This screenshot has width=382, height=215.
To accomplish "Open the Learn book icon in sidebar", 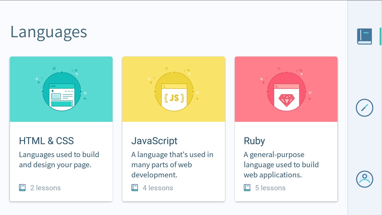I will pyautogui.click(x=364, y=36).
